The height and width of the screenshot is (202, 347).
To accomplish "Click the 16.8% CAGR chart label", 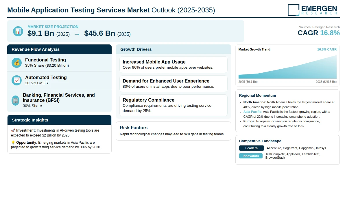I will click(x=327, y=50).
